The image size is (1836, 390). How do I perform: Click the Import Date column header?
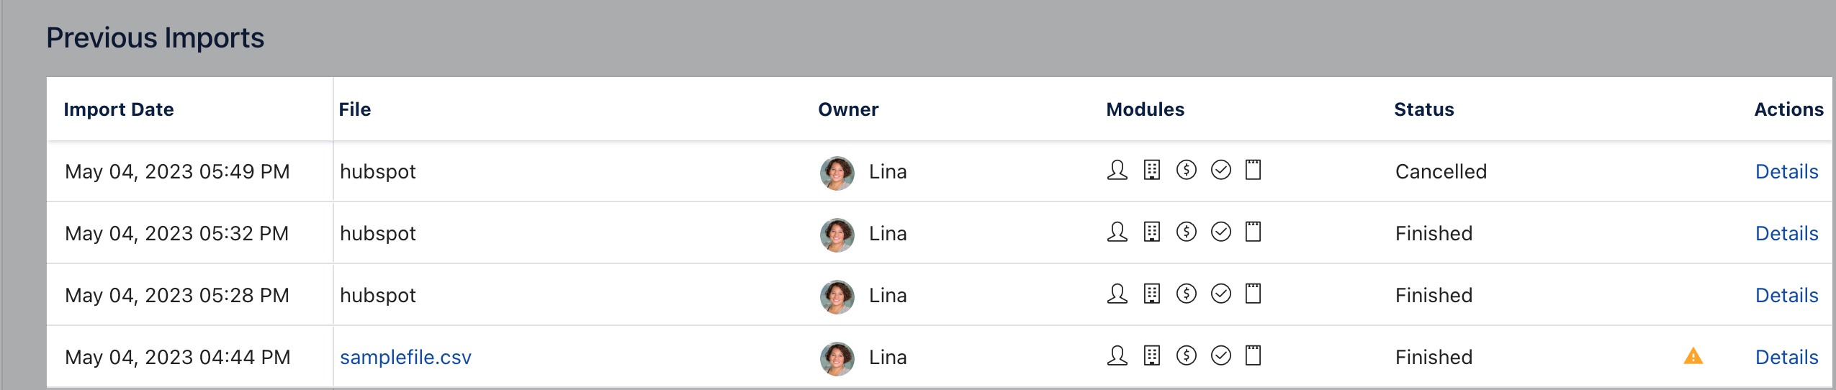coord(119,109)
